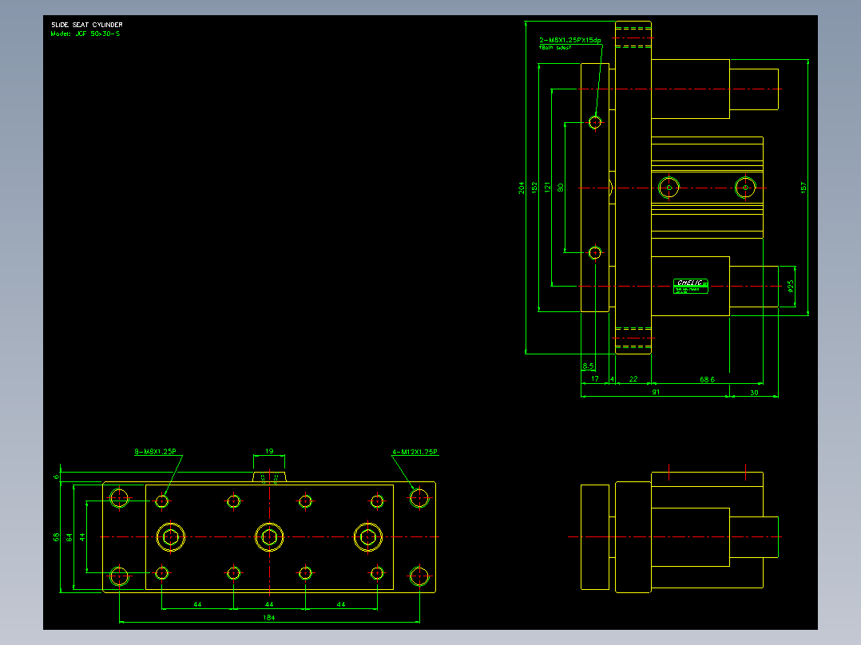Viewport: 861px width, 645px height.
Task: Select the '4' narrow gap dimension text
Action: tap(613, 378)
